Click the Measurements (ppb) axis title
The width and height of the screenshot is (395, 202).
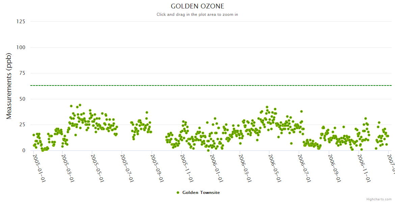point(9,86)
